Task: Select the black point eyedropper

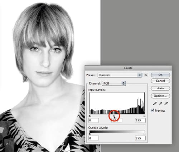Action: (155, 103)
